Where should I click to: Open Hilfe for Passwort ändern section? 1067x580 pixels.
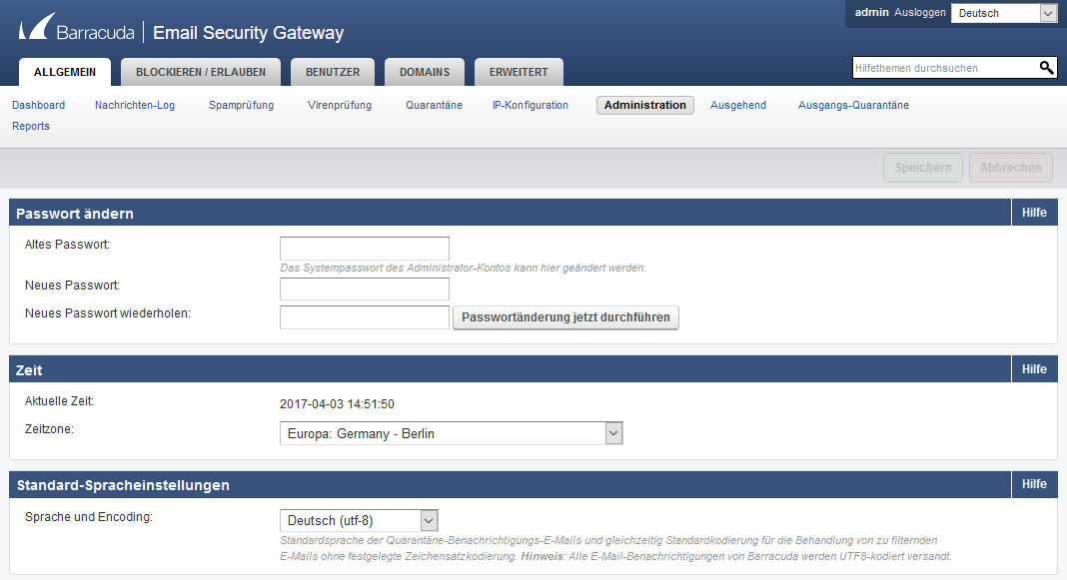click(x=1034, y=213)
